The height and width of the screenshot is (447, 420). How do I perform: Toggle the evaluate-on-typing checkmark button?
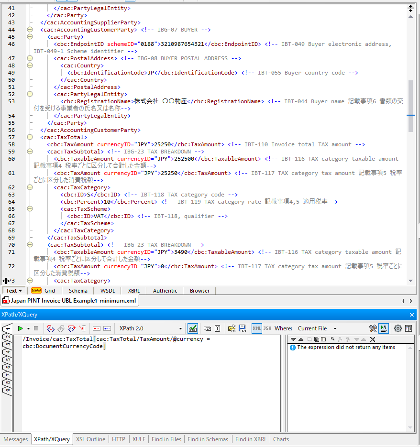pos(193,328)
